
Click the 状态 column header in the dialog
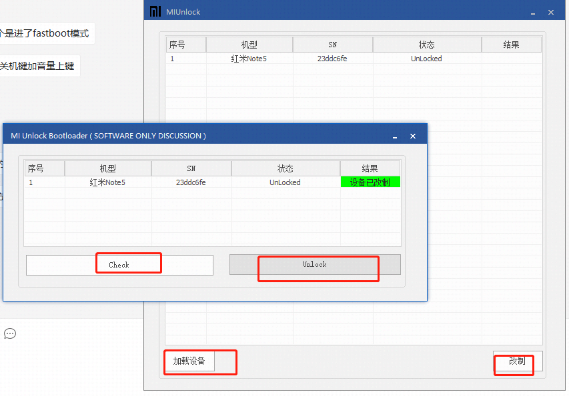click(285, 168)
